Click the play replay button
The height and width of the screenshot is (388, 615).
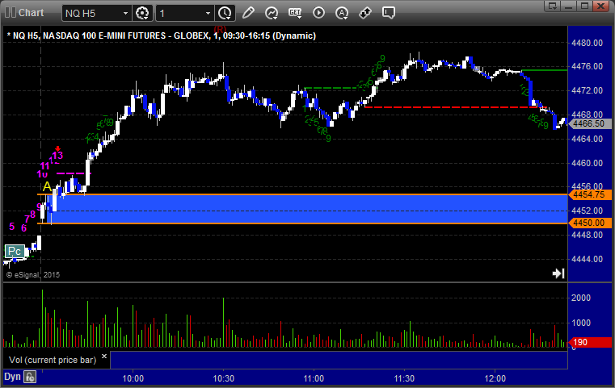pyautogui.click(x=318, y=13)
